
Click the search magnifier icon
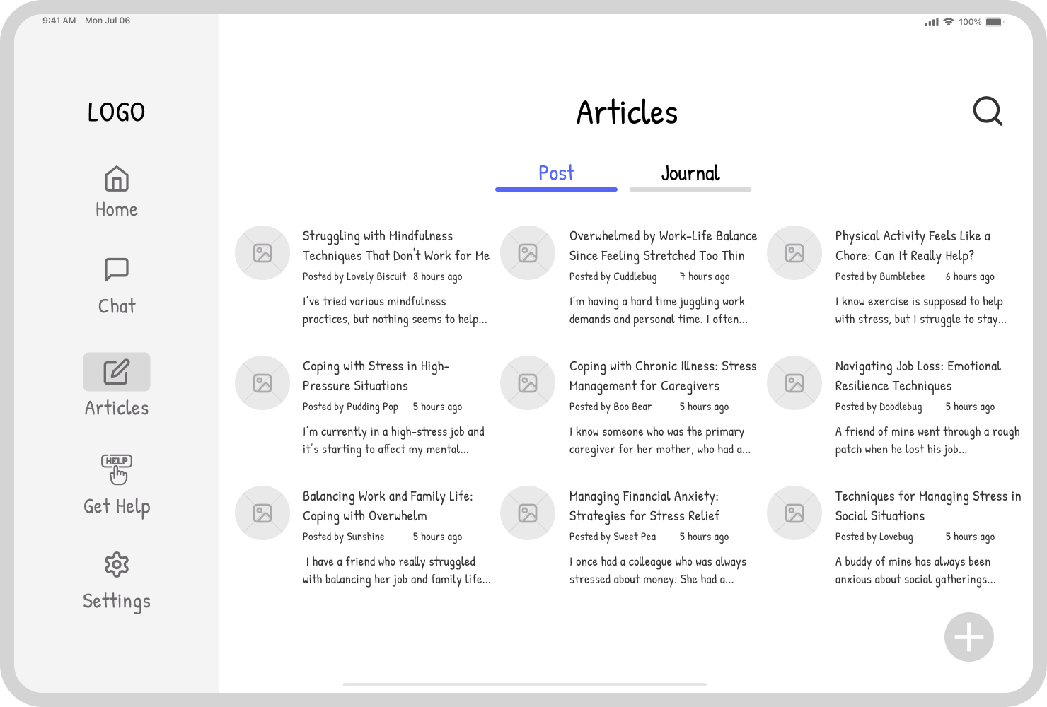point(988,111)
